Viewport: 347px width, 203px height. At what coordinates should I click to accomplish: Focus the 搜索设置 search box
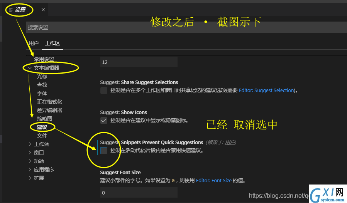click(186, 27)
